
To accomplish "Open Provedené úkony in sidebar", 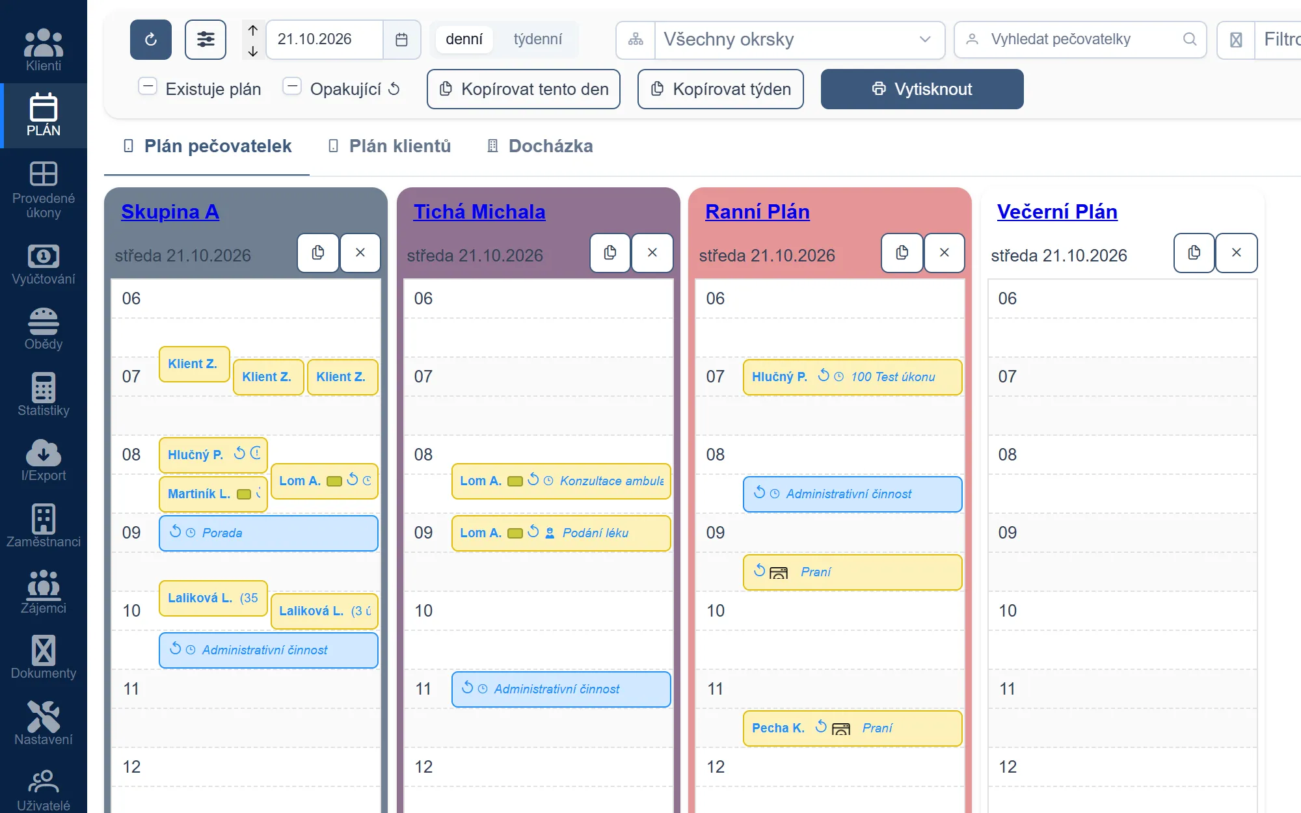I will click(43, 190).
